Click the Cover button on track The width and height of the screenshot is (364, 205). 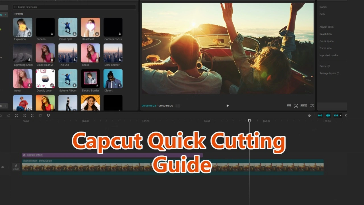click(16, 167)
